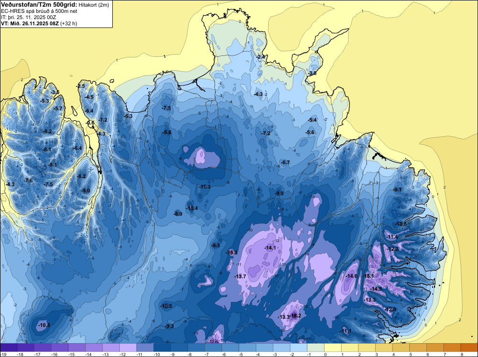Screen dimensions: 478x357
Task: Click the temperature value '-4.5'
Action: point(89,97)
